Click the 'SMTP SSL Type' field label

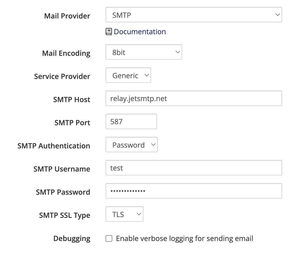pyautogui.click(x=64, y=215)
